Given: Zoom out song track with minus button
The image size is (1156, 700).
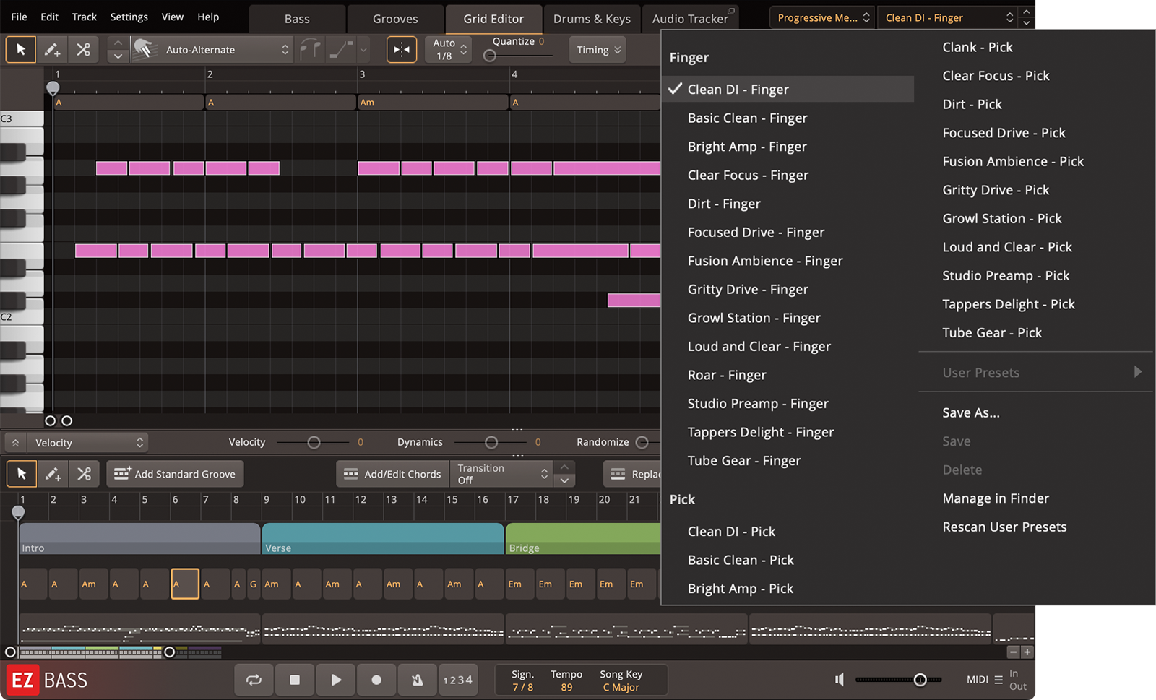Looking at the screenshot, I should [1013, 652].
